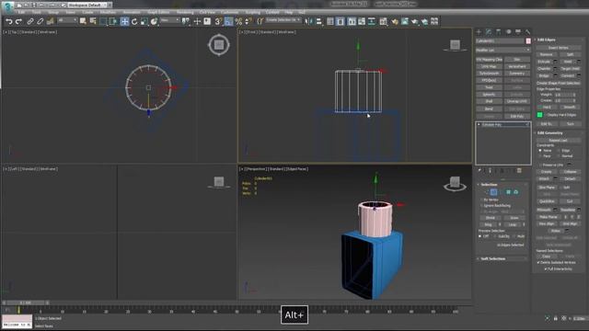The height and width of the screenshot is (331, 589).
Task: Switch to Modify command panel tab icon
Action: point(489,32)
